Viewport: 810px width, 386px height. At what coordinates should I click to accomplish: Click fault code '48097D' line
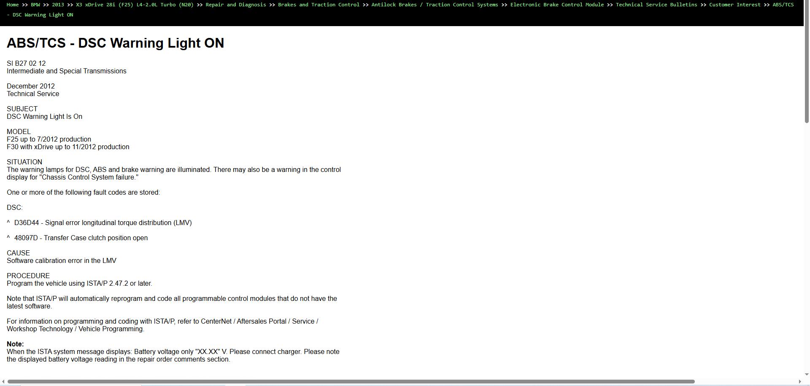point(77,238)
